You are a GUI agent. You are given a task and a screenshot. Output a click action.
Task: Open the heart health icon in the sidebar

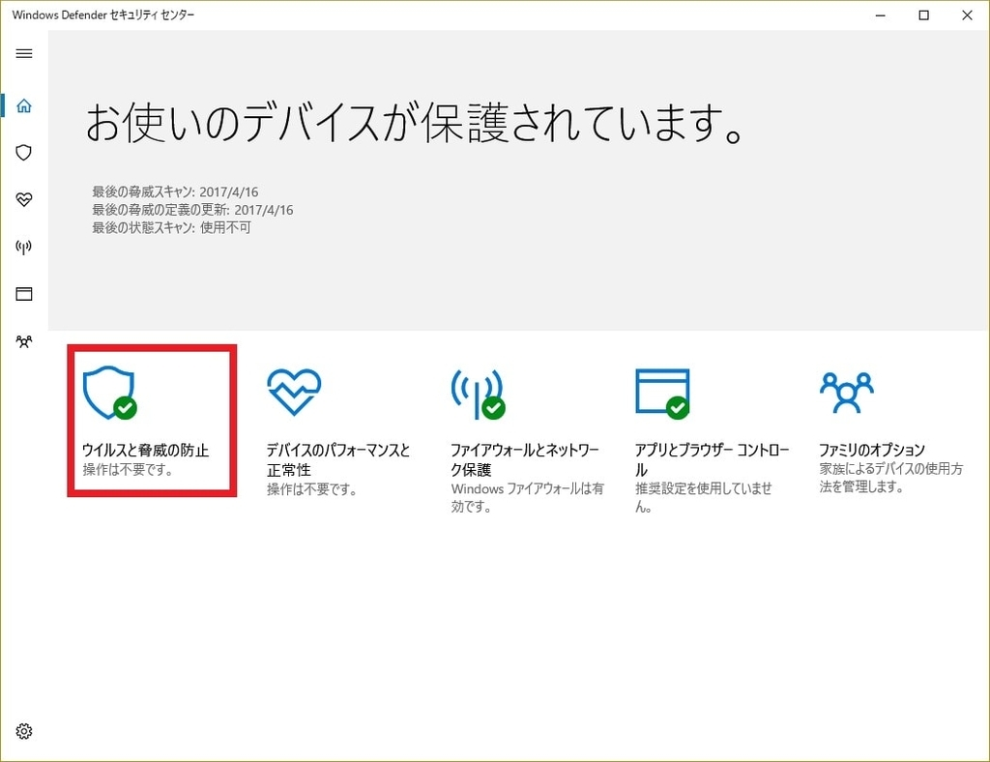pos(24,199)
